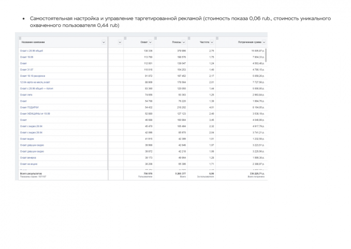Open the Частота column dropdown arrow
This screenshot has height=249, width=351.
coord(212,42)
